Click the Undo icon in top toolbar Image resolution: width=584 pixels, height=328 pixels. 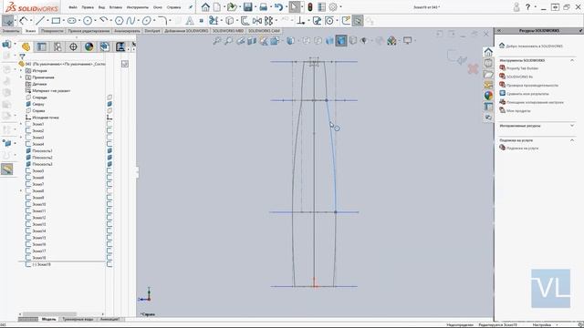pos(277,6)
